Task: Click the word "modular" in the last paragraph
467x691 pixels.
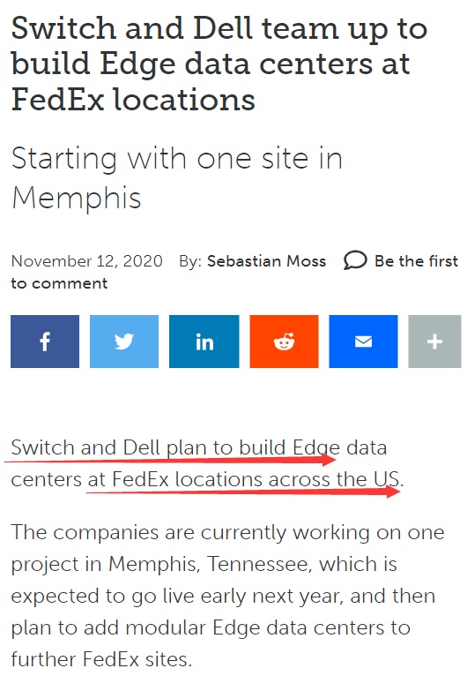Action: (x=166, y=627)
